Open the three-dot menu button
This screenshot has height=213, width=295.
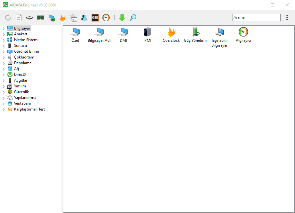(287, 18)
